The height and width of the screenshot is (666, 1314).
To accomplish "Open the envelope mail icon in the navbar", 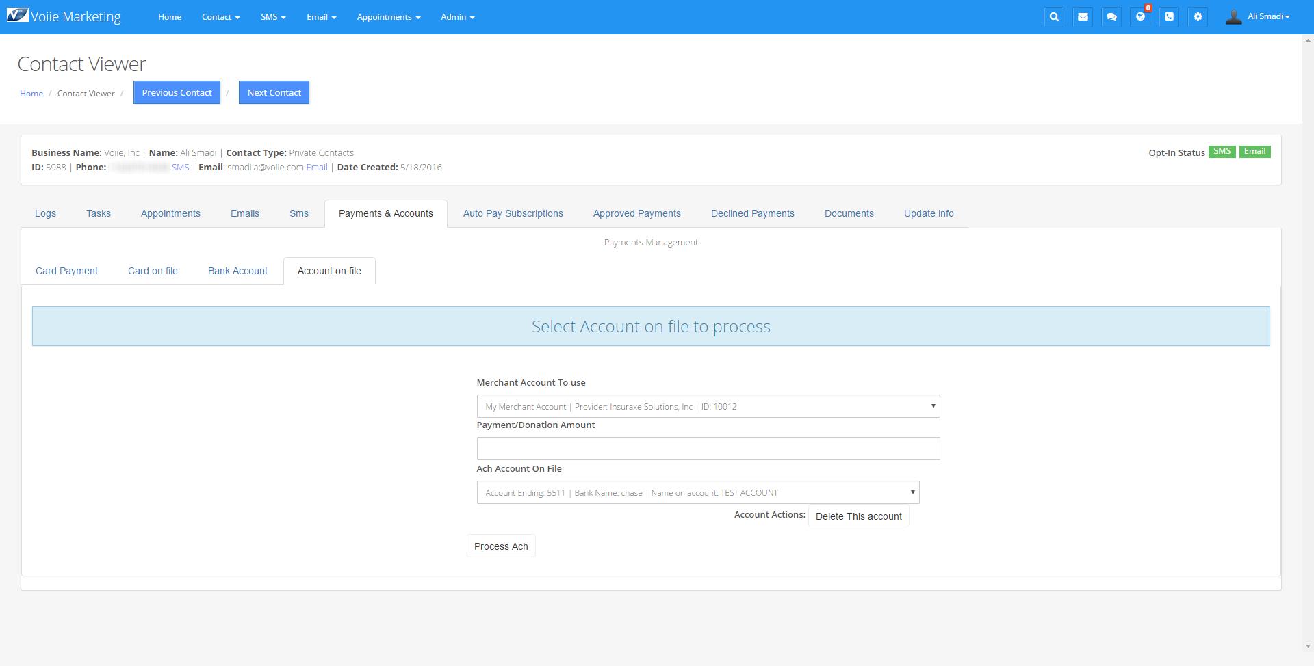I will coord(1083,17).
